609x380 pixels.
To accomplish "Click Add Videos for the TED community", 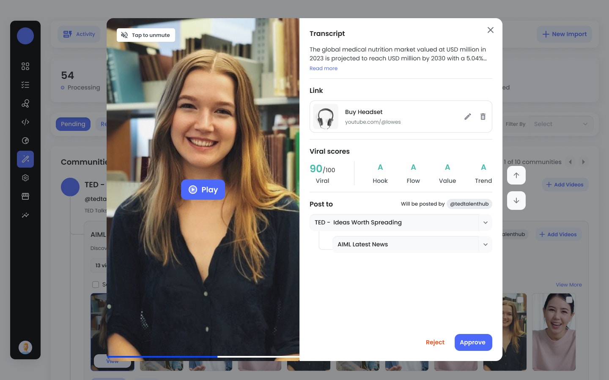I will point(565,185).
